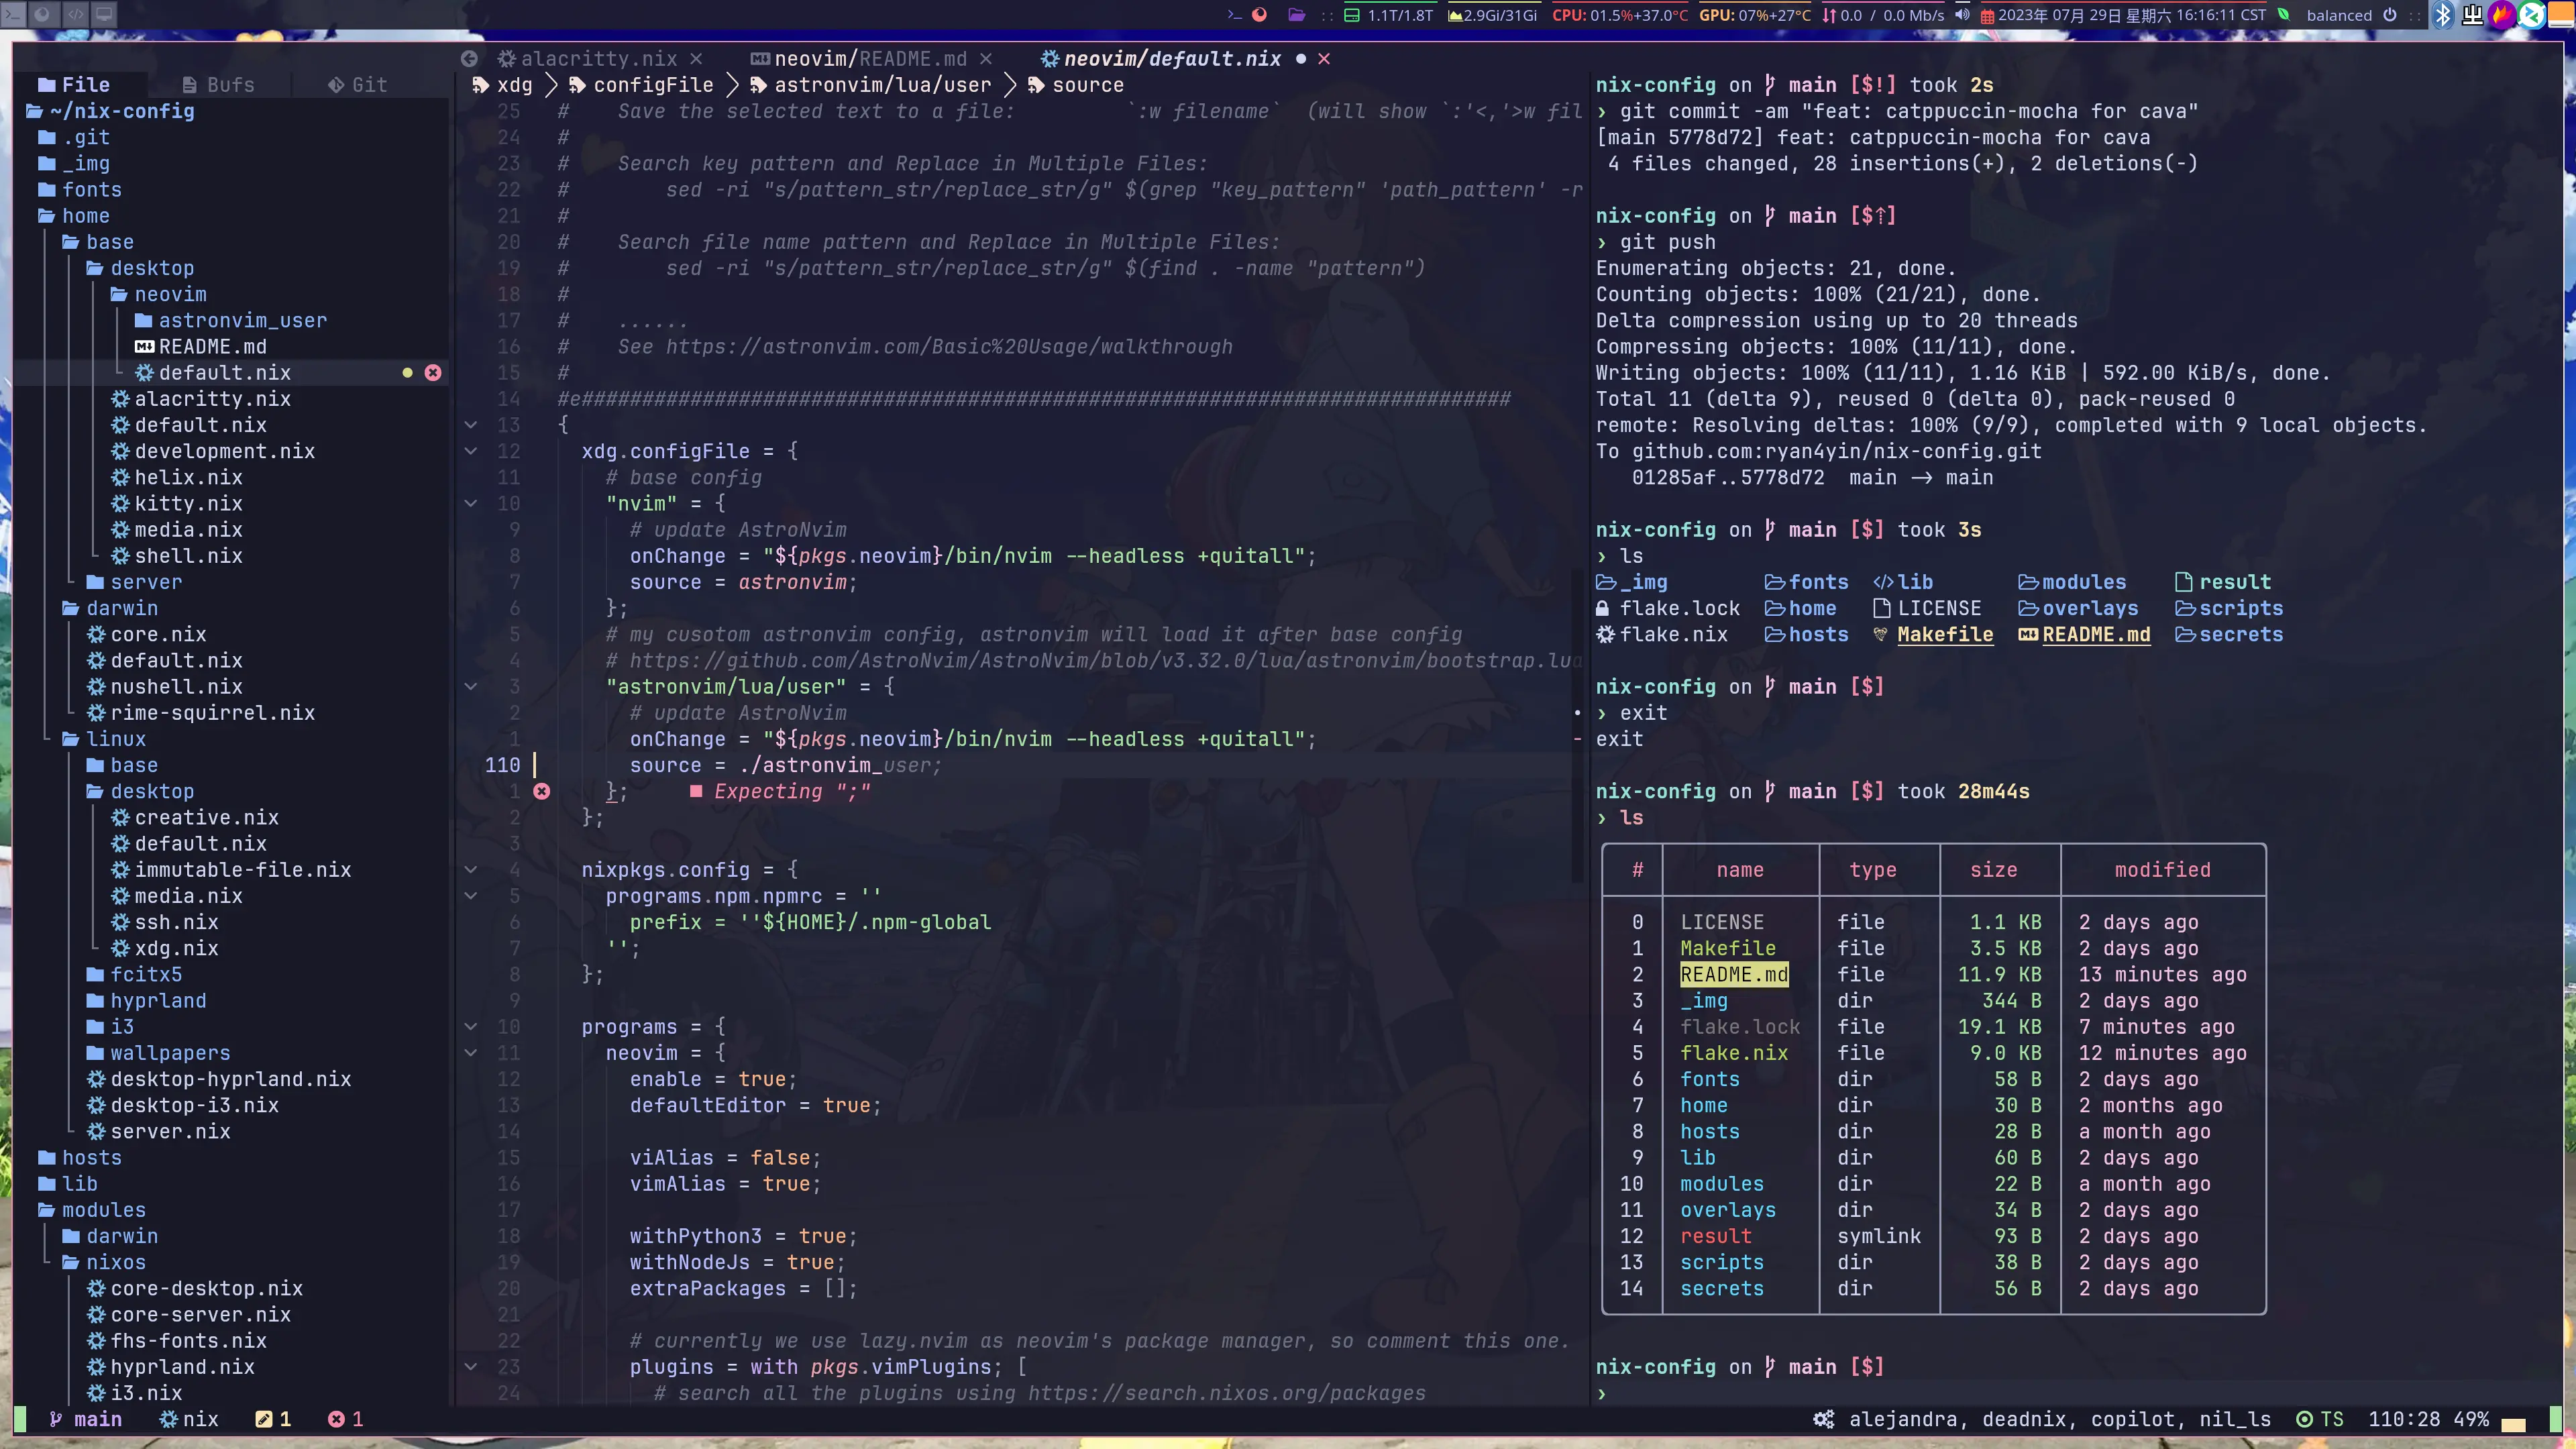Image resolution: width=2576 pixels, height=1449 pixels.
Task: Switch to terminal workspace icon at top-left
Action: tap(14, 14)
